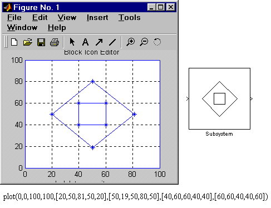The width and height of the screenshot is (271, 208).
Task: Open the File menu
Action: (x=14, y=18)
